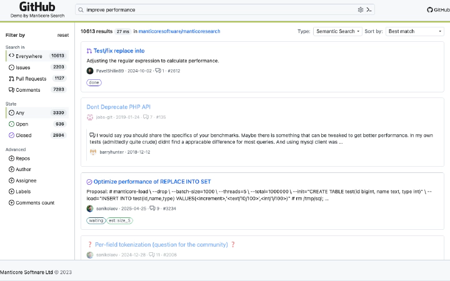Click the Issues circle icon
Screen dimensions: 450x281
(11, 67)
